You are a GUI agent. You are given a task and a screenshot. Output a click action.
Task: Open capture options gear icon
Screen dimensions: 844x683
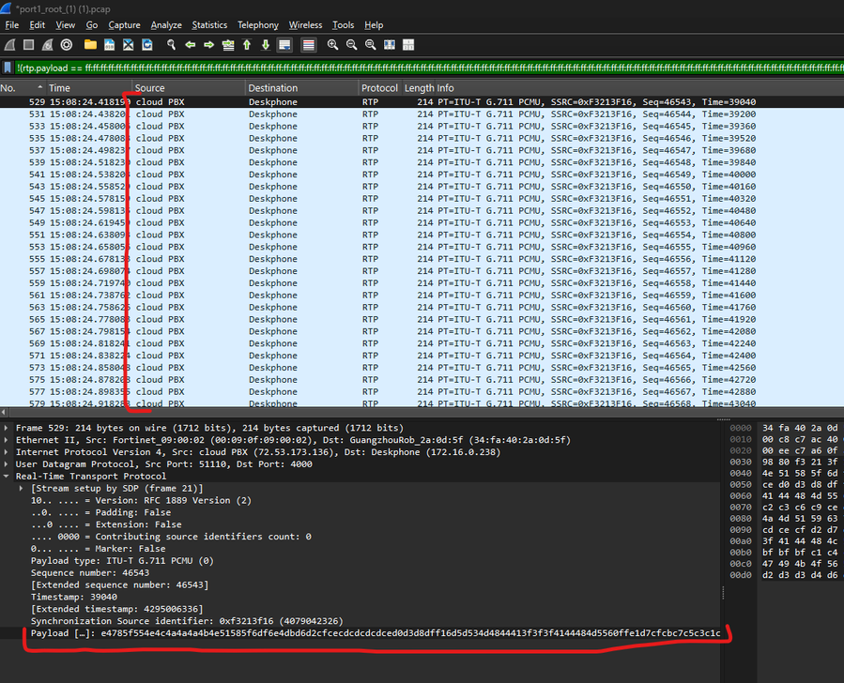tap(67, 45)
